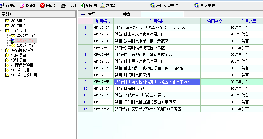Click the minus header cell above row numbers

coord(85,21)
